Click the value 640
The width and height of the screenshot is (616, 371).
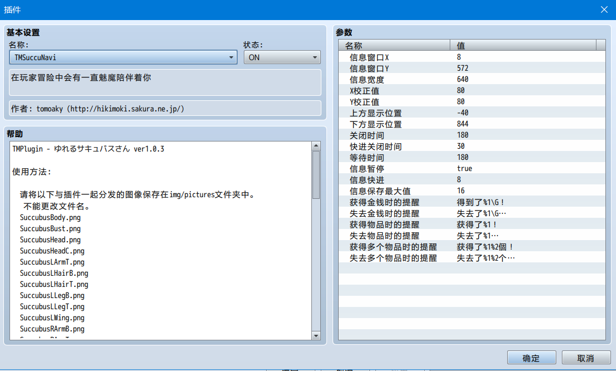click(x=463, y=79)
